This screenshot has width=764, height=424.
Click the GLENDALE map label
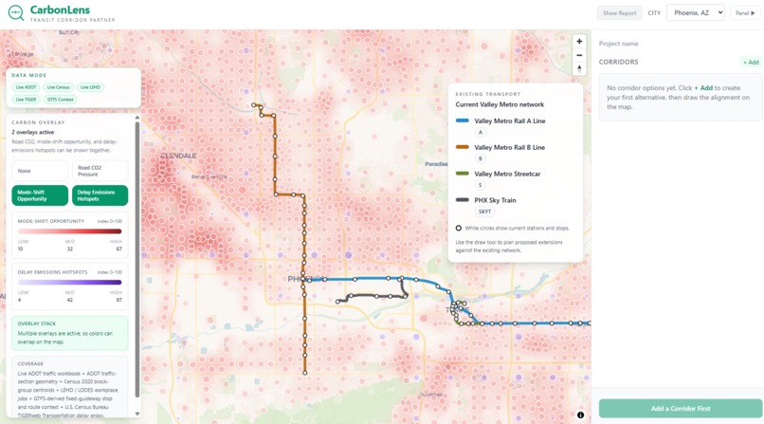click(x=178, y=156)
